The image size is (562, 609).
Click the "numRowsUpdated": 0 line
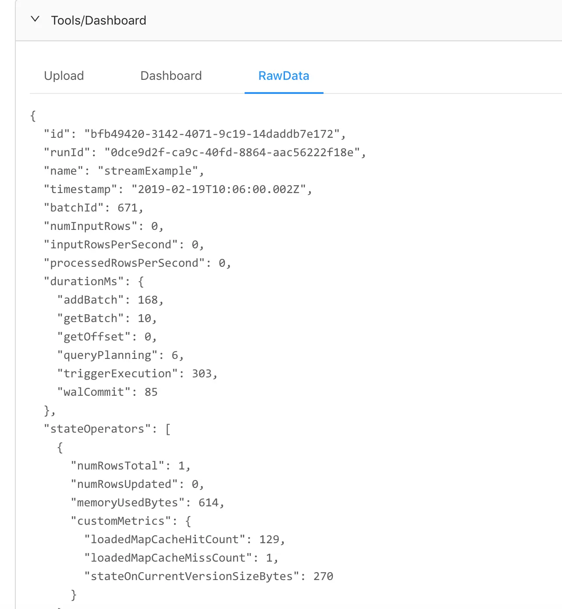[138, 484]
